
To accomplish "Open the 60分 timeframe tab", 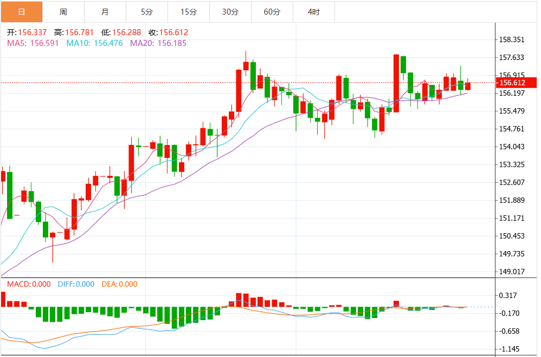I will click(272, 12).
